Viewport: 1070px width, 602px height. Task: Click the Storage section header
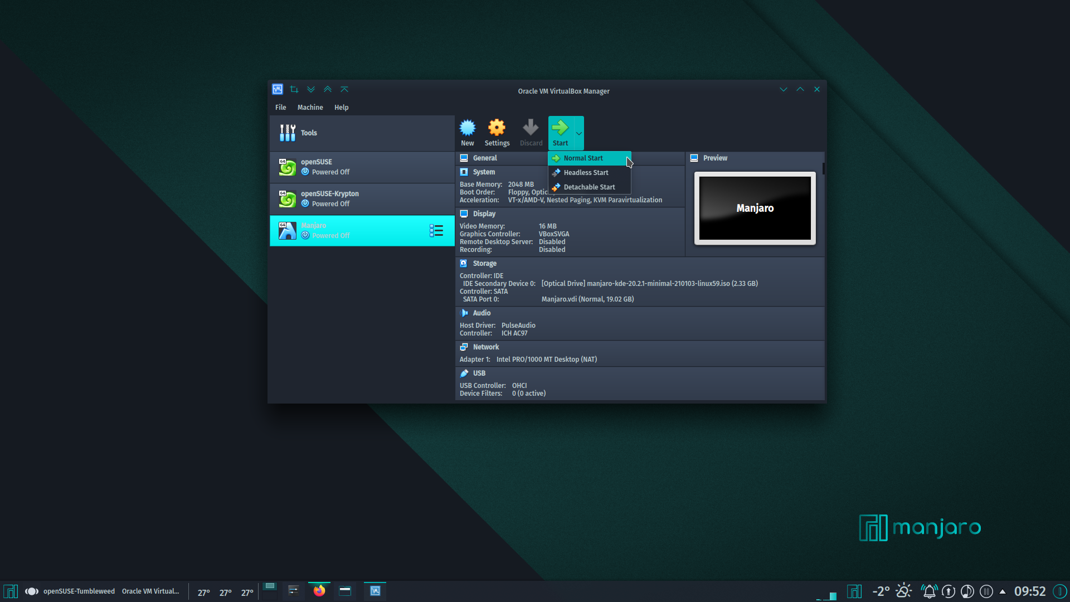pyautogui.click(x=484, y=264)
